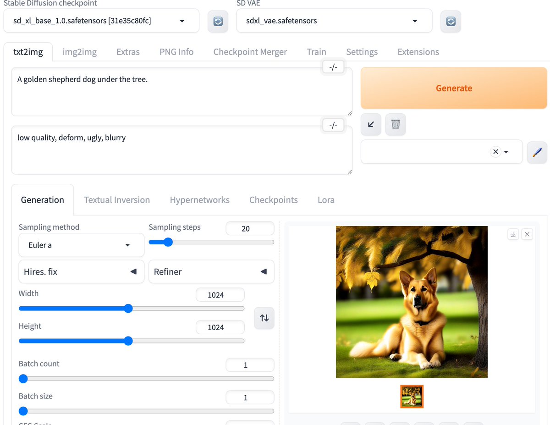Click the negative prompt token counter
The image size is (550, 425).
333,125
